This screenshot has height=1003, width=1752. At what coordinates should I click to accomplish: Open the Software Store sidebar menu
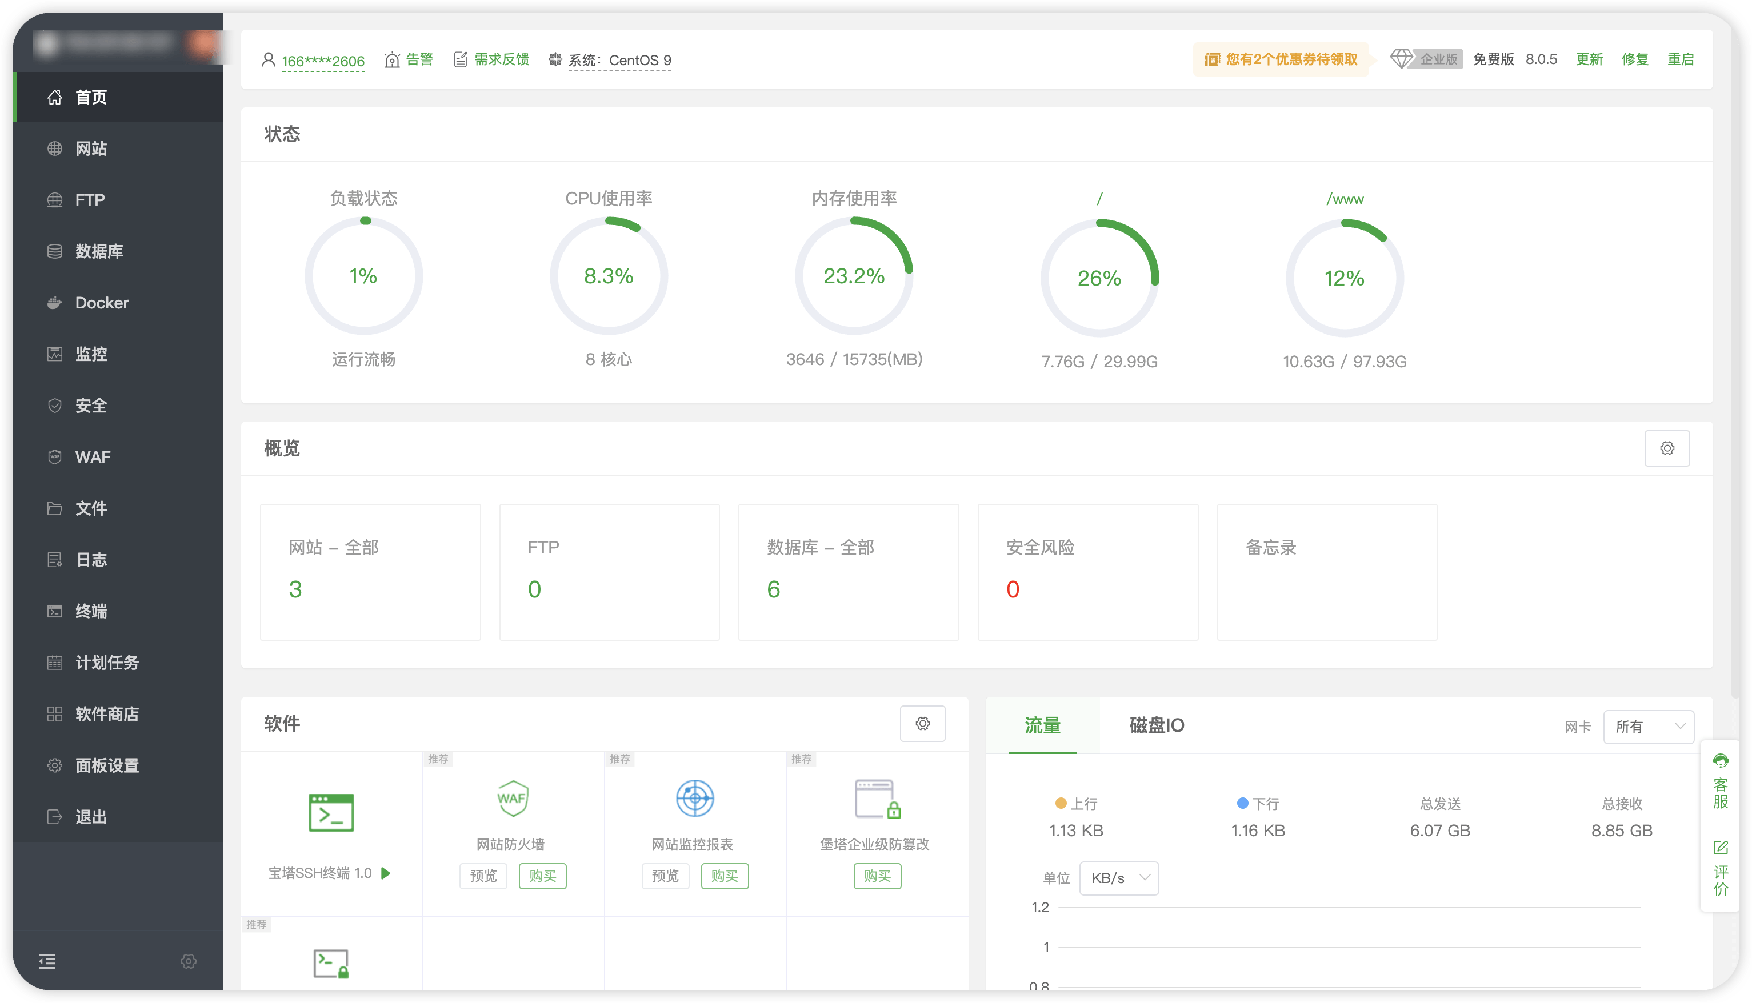pyautogui.click(x=107, y=715)
